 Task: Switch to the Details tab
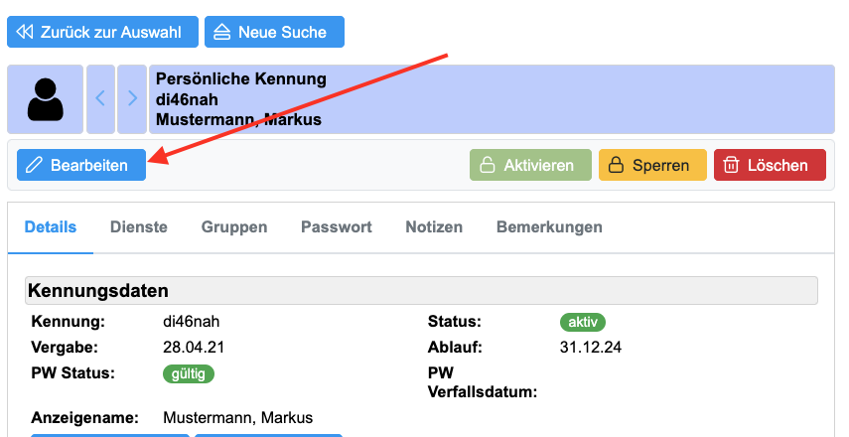(x=51, y=226)
